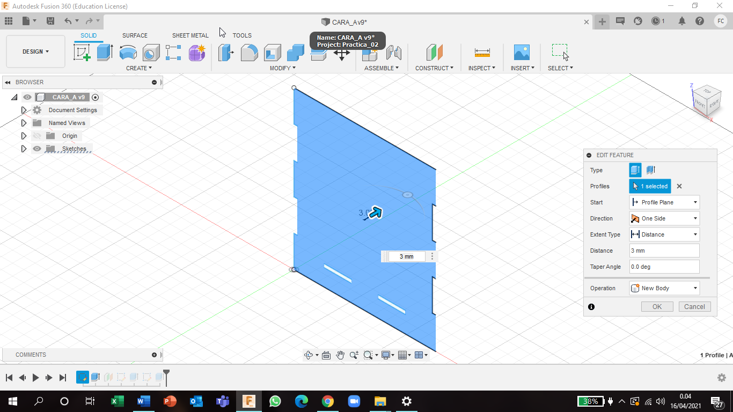Expand the Sketches tree node
This screenshot has width=733, height=412.
pos(24,149)
